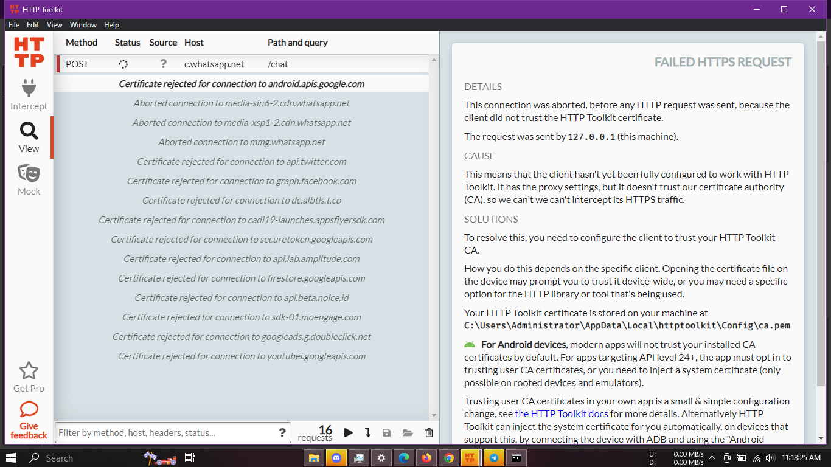Select the securetoken.googleapis.com row

tap(242, 240)
